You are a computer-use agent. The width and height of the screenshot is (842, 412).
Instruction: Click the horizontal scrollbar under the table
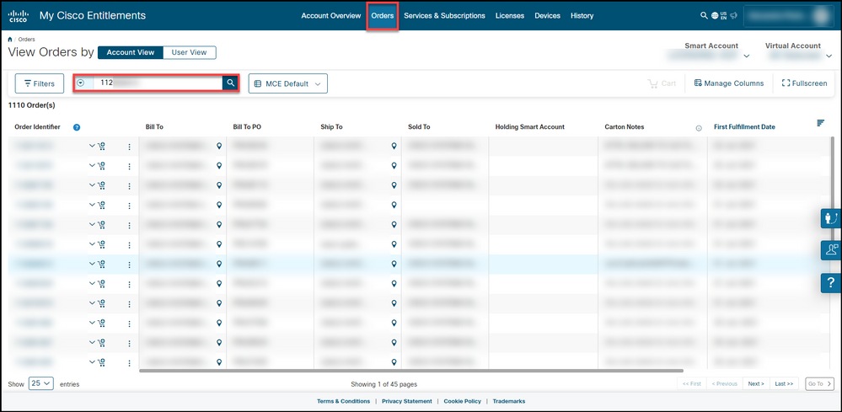(410, 370)
